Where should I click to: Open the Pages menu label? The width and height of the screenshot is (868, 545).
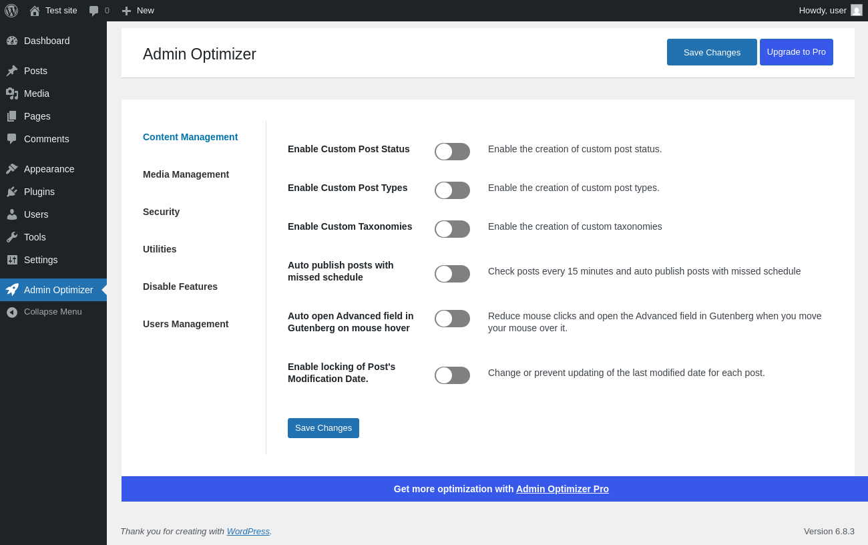click(37, 116)
